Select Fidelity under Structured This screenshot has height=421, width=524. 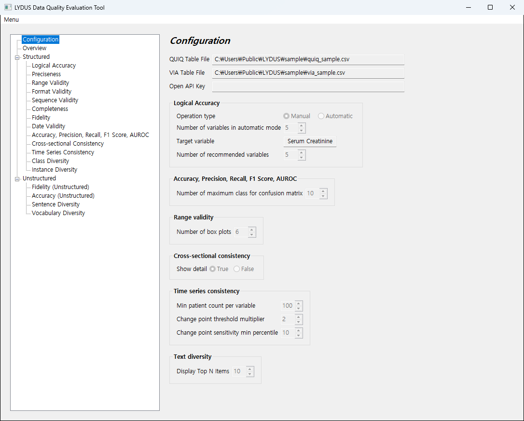(41, 118)
